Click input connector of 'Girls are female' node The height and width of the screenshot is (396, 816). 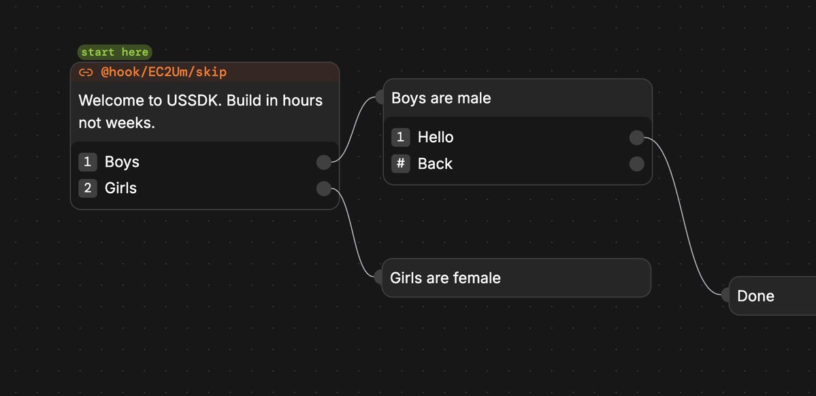379,277
